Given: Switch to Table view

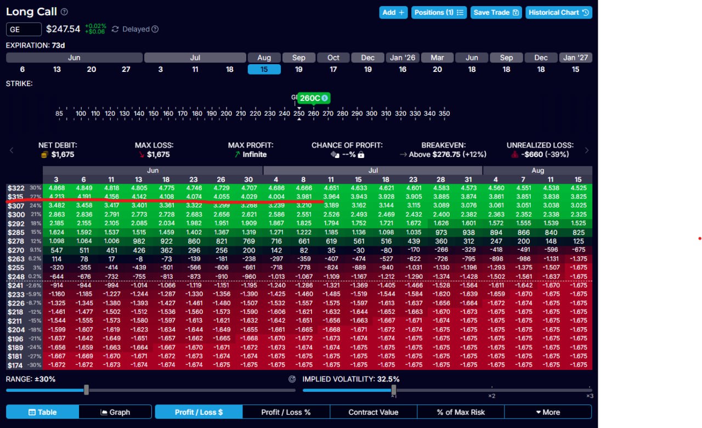Looking at the screenshot, I should tap(42, 412).
